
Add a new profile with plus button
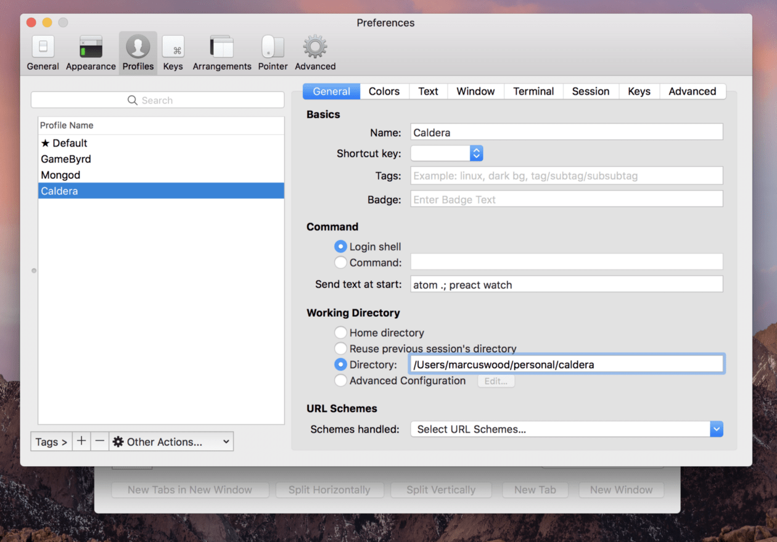tap(81, 441)
